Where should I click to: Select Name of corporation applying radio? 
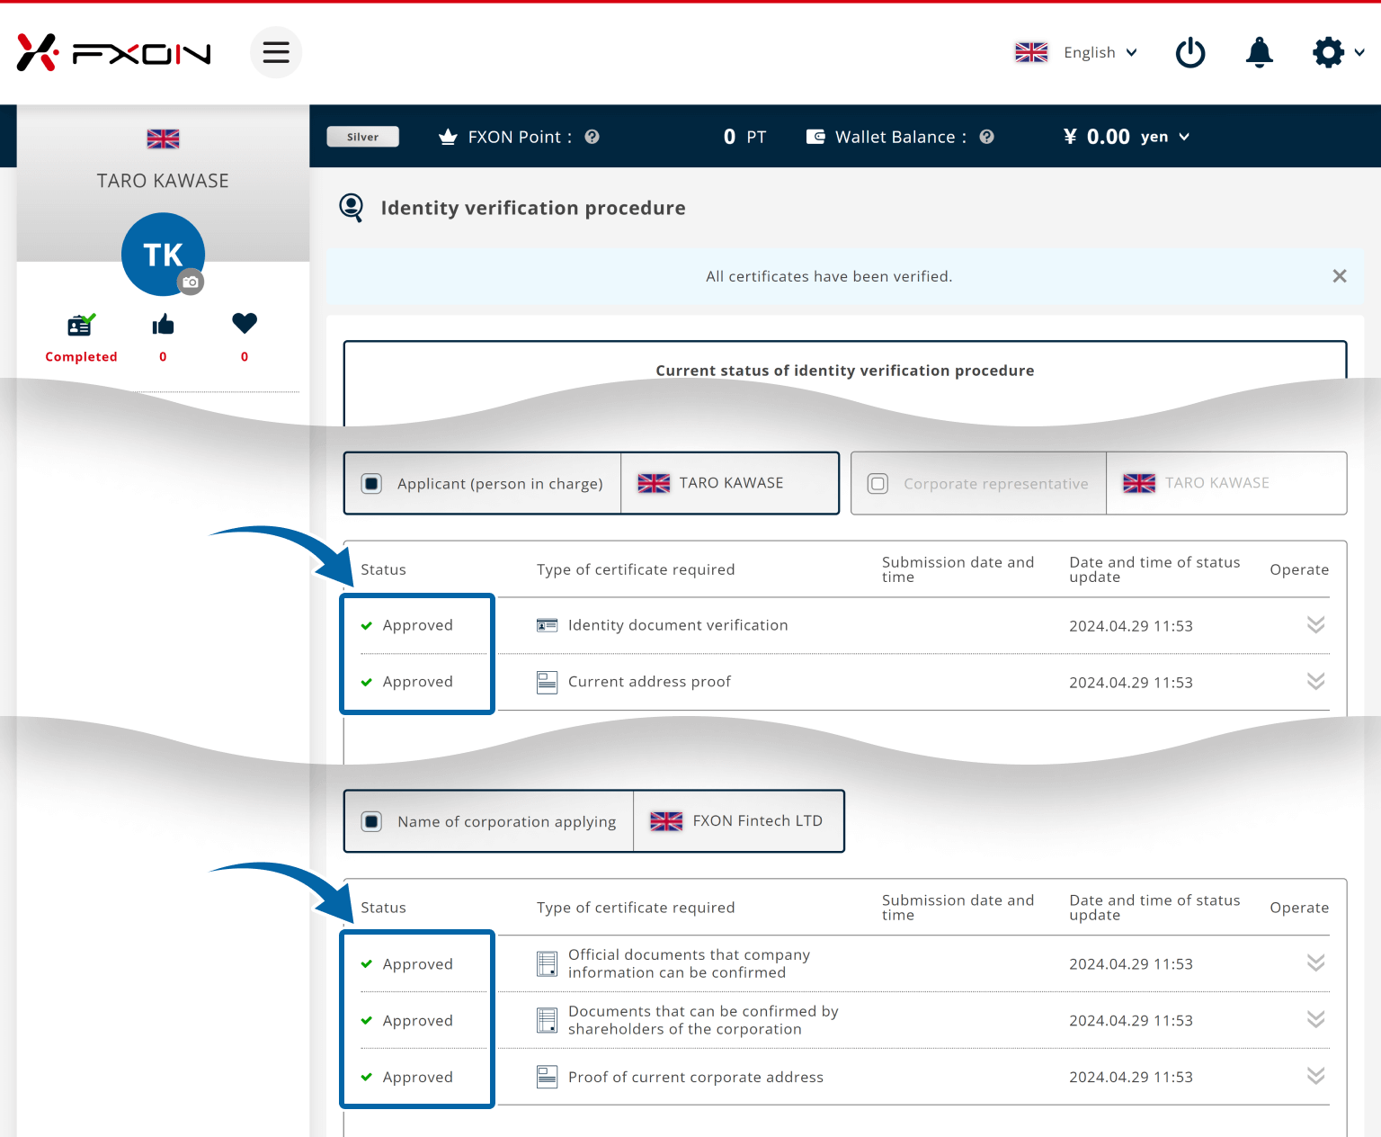pos(371,821)
